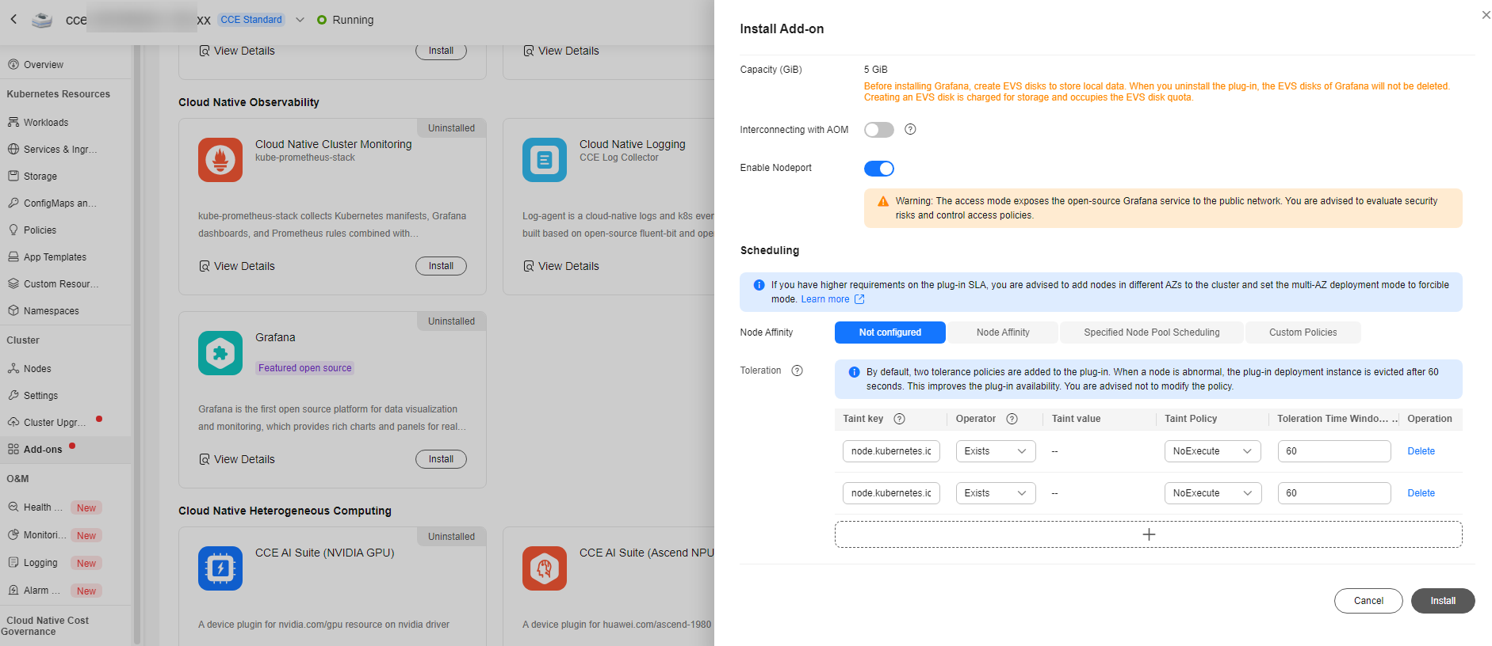Show help for Toleration
1492x646 pixels.
798,370
